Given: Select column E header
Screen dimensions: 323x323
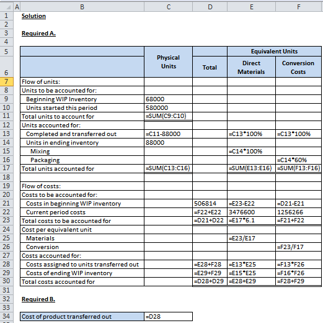Looking at the screenshot, I should point(251,7).
